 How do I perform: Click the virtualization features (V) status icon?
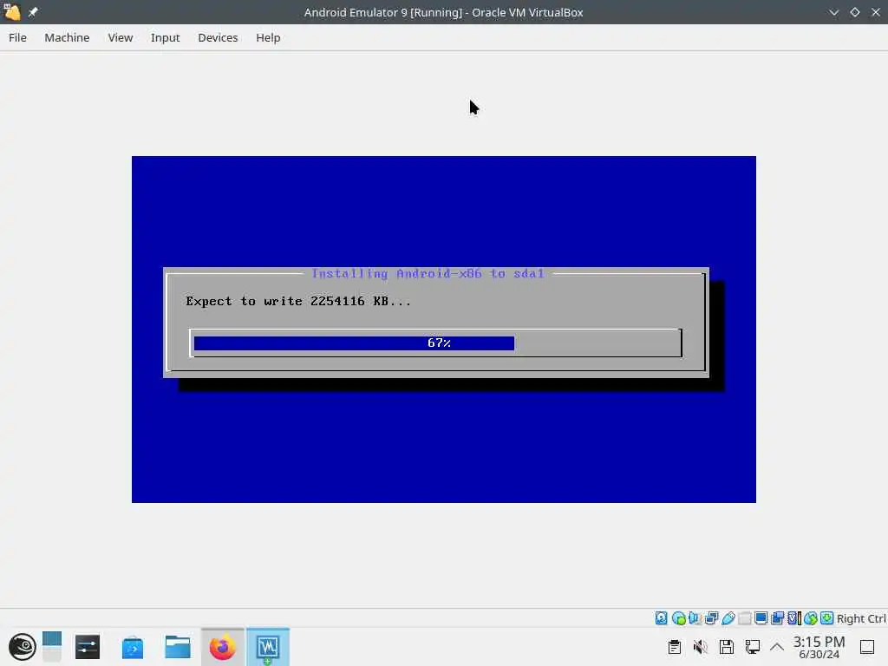pos(794,617)
